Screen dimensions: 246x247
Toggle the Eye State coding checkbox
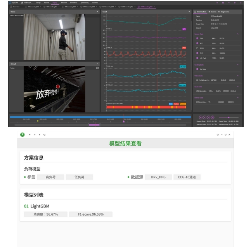tap(197, 69)
